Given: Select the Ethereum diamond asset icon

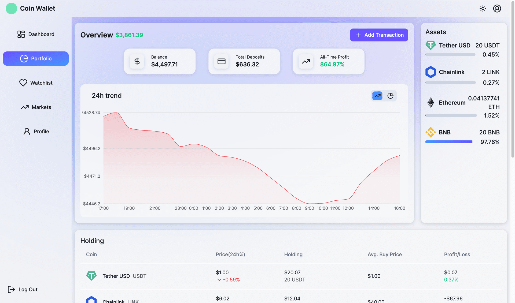Looking at the screenshot, I should [x=431, y=103].
